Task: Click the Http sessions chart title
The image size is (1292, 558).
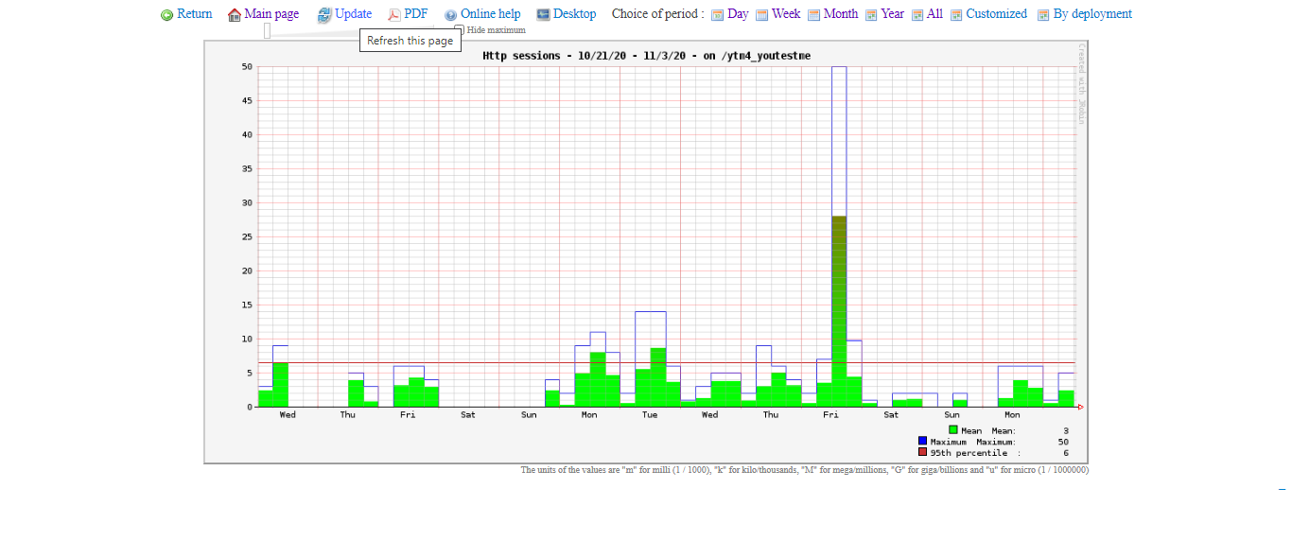Action: 646,56
